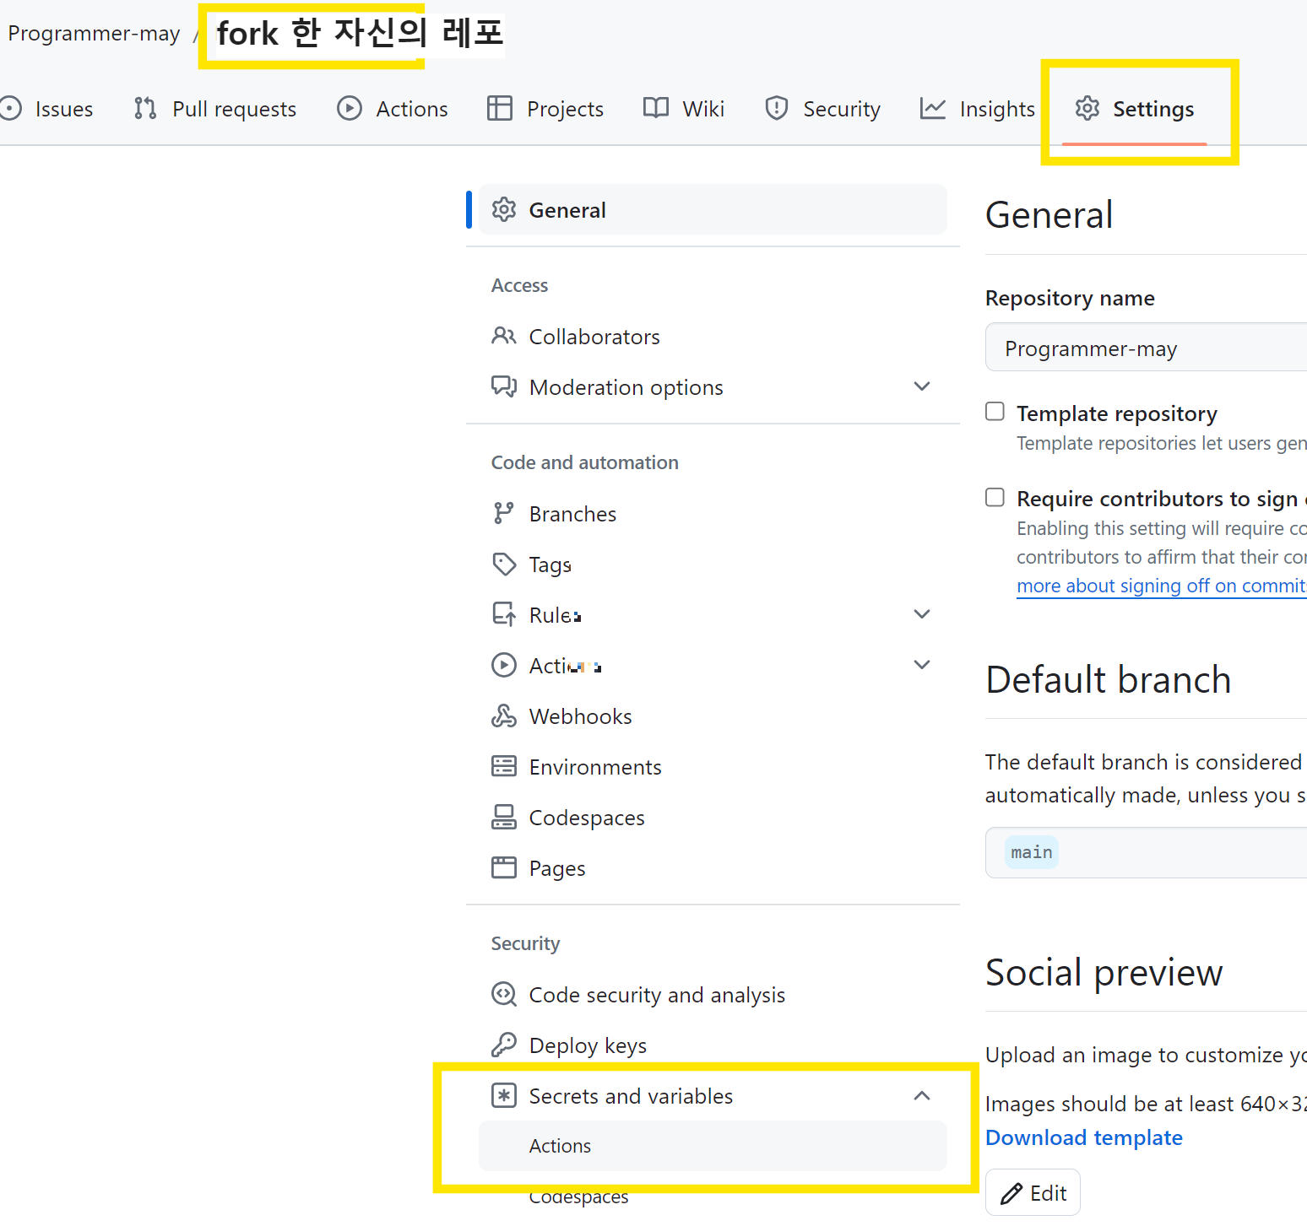This screenshot has width=1307, height=1226.
Task: Open Environments settings
Action: 713,766
